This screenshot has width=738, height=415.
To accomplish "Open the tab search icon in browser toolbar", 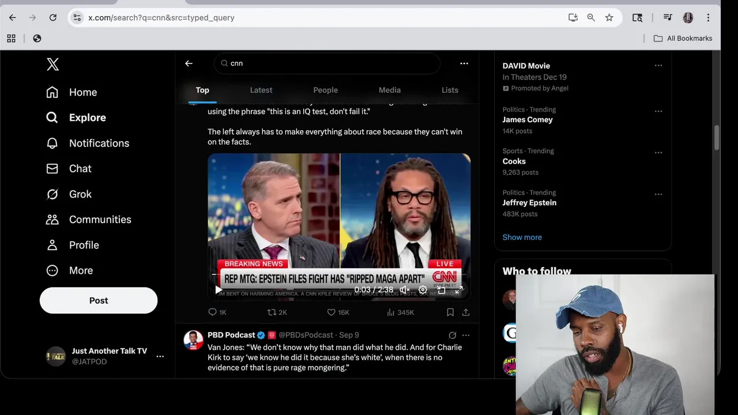I will [x=638, y=18].
